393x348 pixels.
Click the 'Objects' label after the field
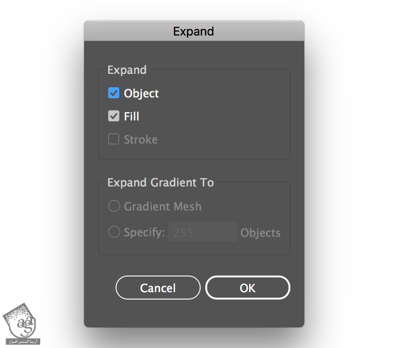coord(260,233)
